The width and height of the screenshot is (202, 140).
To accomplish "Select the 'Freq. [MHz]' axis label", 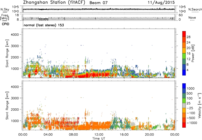I will pos(5,17).
